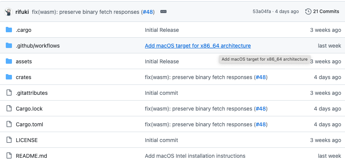Click 'last week' in README.md row
The height and width of the screenshot is (162, 345).
click(329, 156)
